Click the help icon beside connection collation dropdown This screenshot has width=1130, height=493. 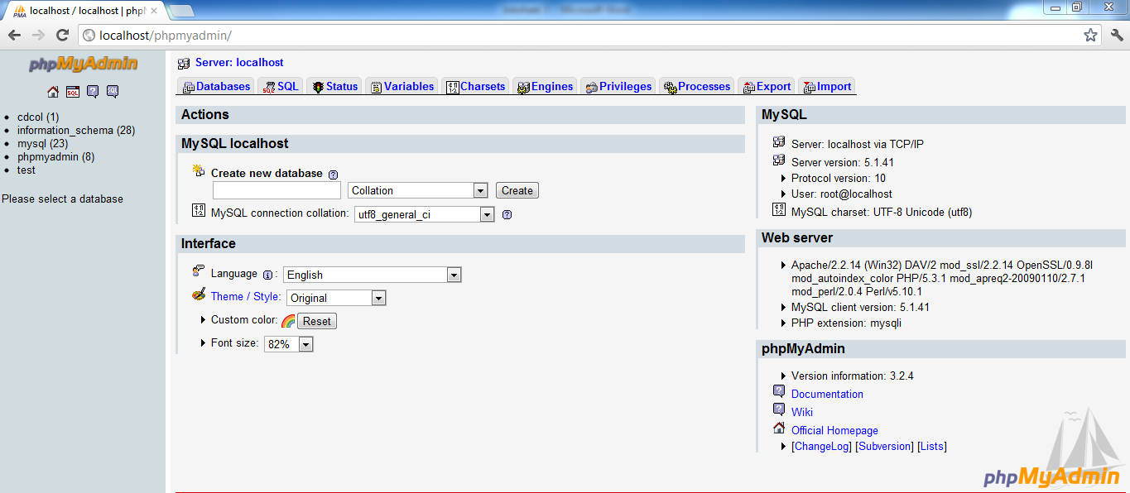(x=507, y=214)
